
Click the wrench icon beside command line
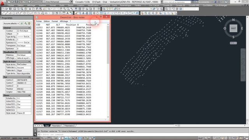35,135
